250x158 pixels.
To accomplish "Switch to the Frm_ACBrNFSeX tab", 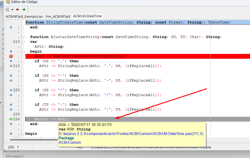I will [58, 17].
